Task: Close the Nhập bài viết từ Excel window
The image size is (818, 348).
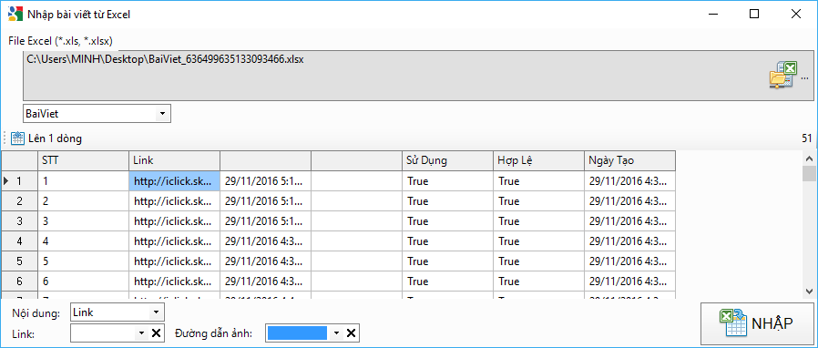Action: (795, 14)
